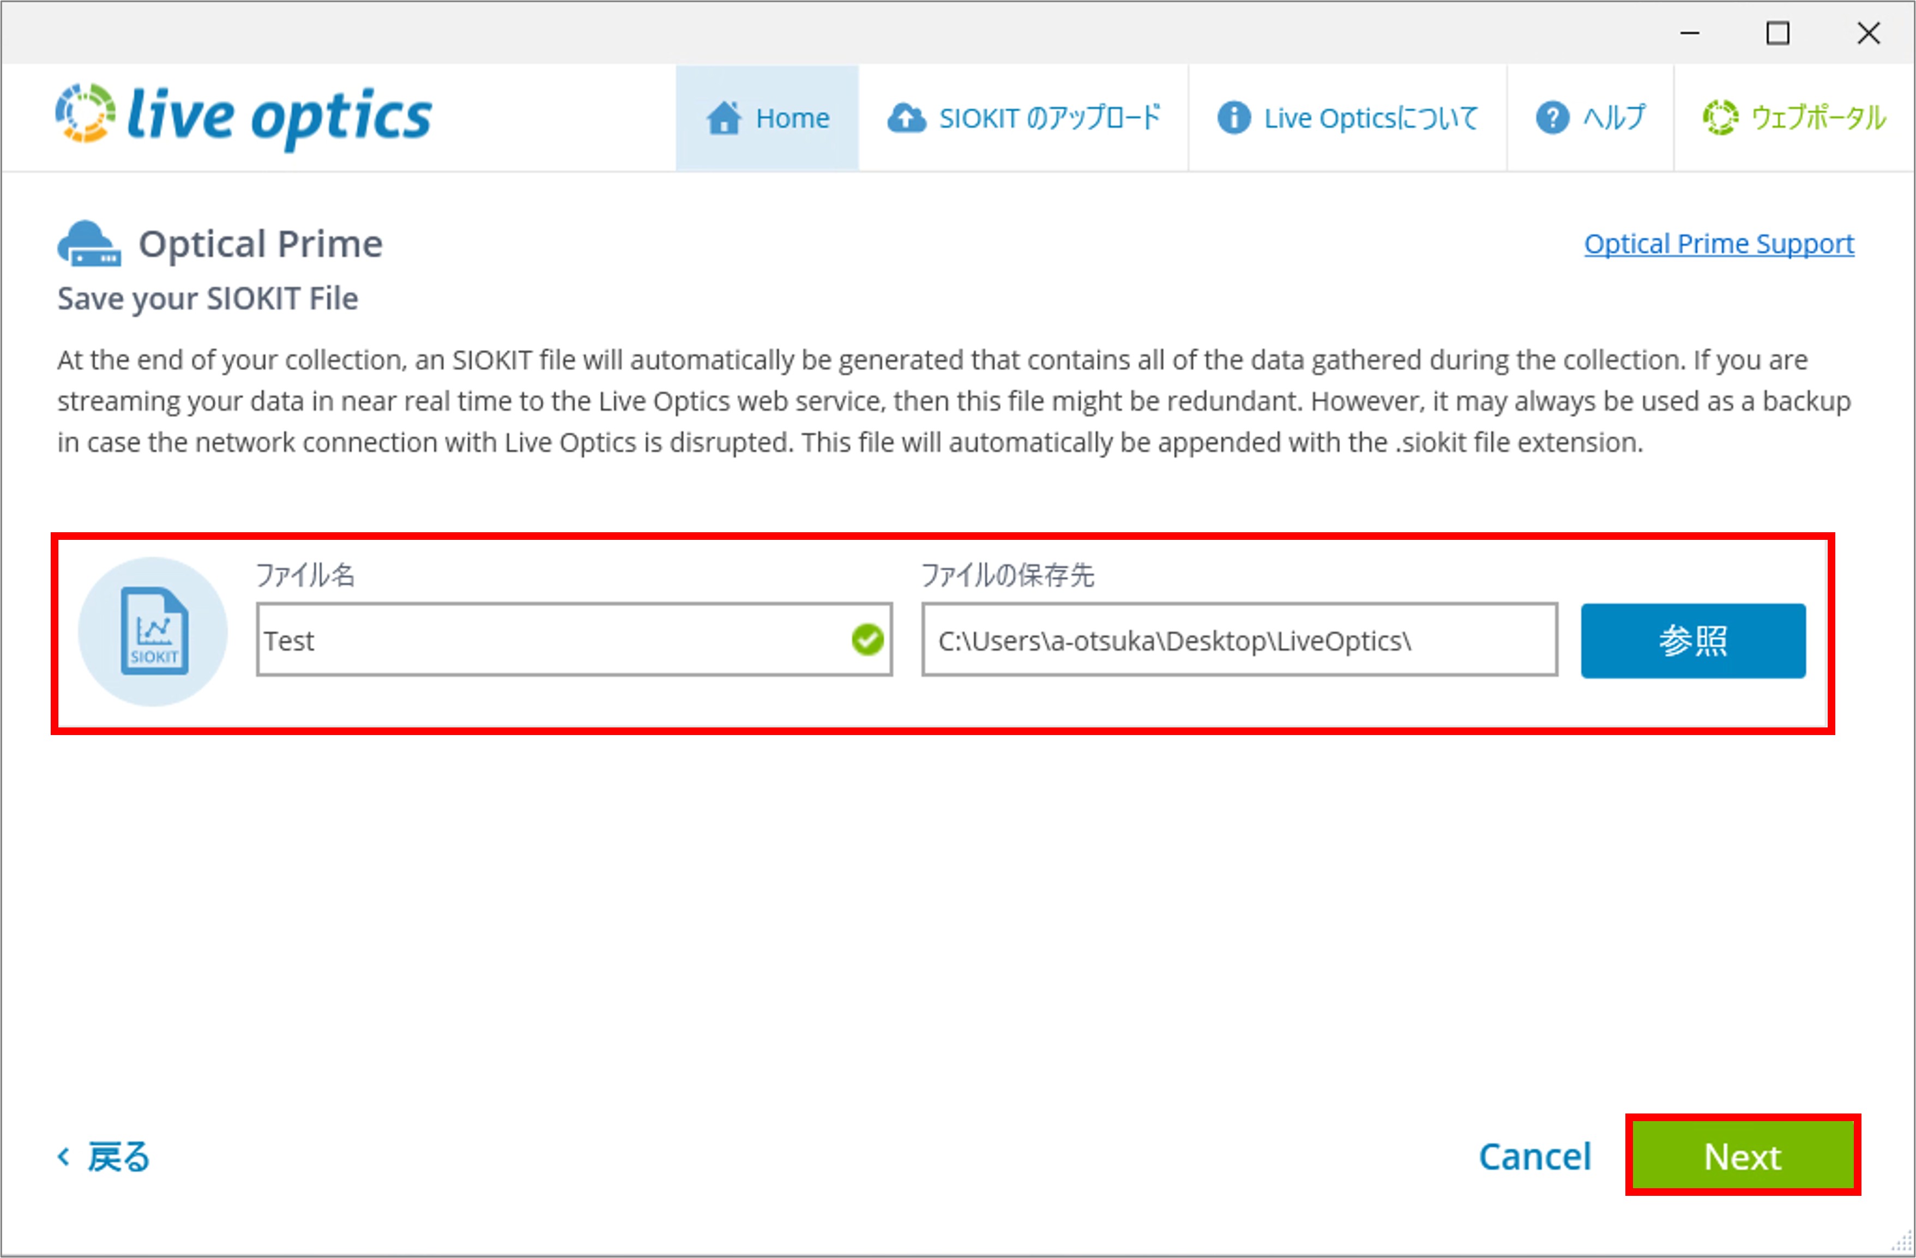Click the Cancel button
The height and width of the screenshot is (1258, 1916).
[x=1535, y=1157]
